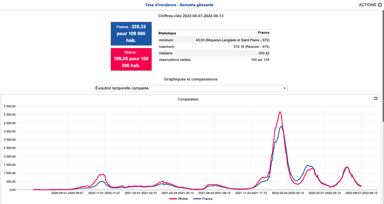Toggle the Rhône series legend label

(183, 199)
